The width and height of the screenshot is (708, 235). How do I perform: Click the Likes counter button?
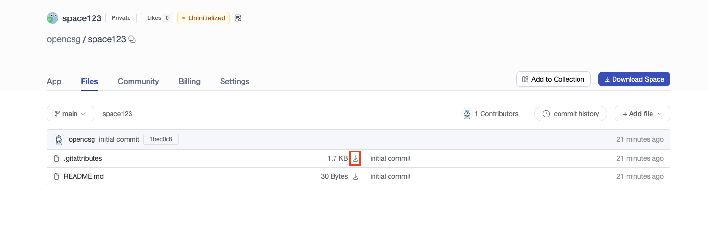click(157, 18)
